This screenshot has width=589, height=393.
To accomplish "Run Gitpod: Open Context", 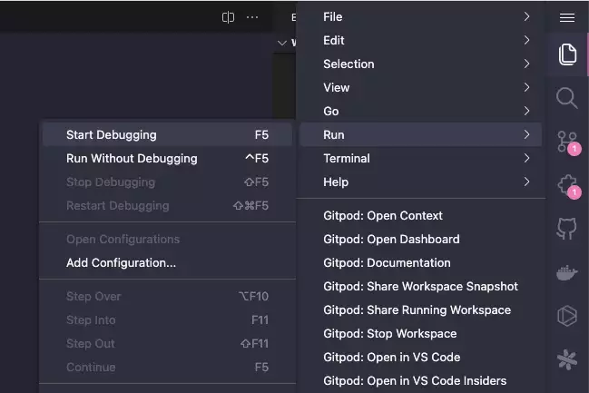I will pos(421,216).
